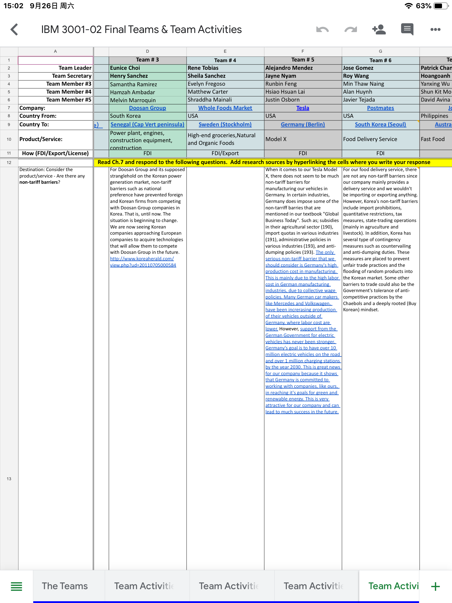
Task: Select the 'Product/Service:' label cell
Action: click(56, 139)
